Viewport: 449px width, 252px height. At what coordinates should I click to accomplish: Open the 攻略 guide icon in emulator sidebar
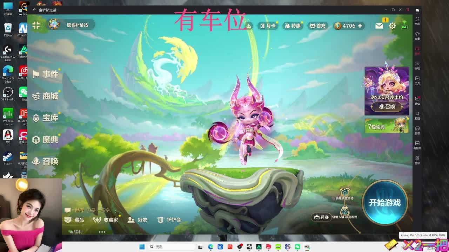417,65
